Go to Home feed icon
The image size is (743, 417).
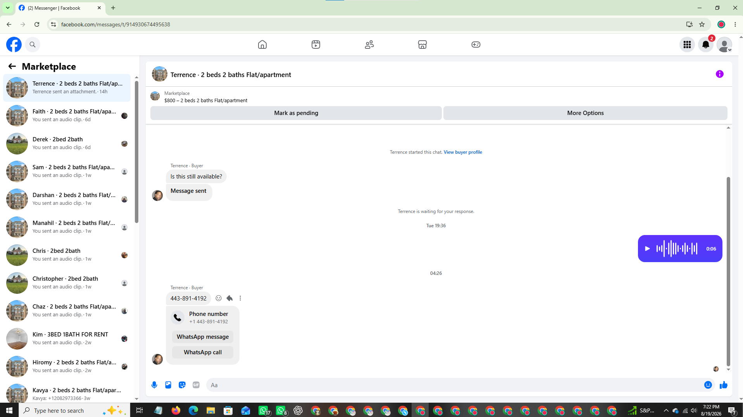click(x=262, y=45)
